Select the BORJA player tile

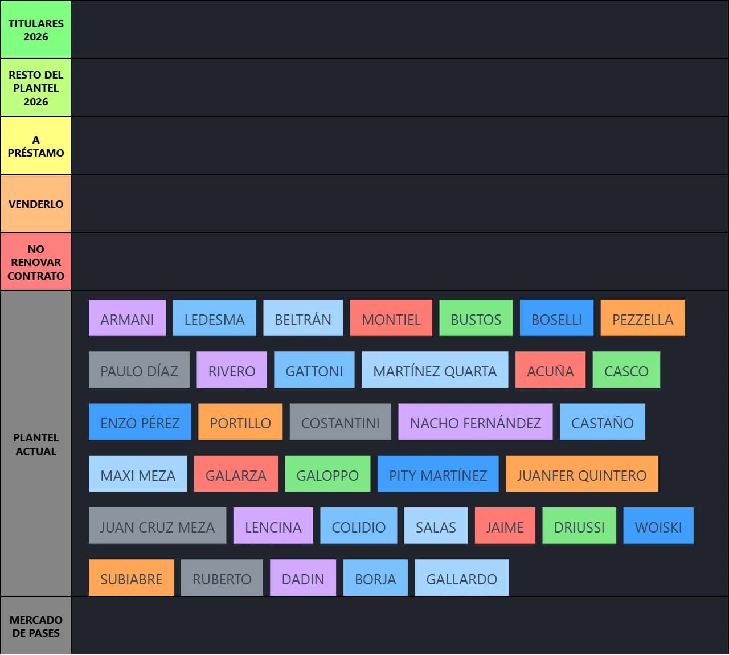pyautogui.click(x=375, y=578)
